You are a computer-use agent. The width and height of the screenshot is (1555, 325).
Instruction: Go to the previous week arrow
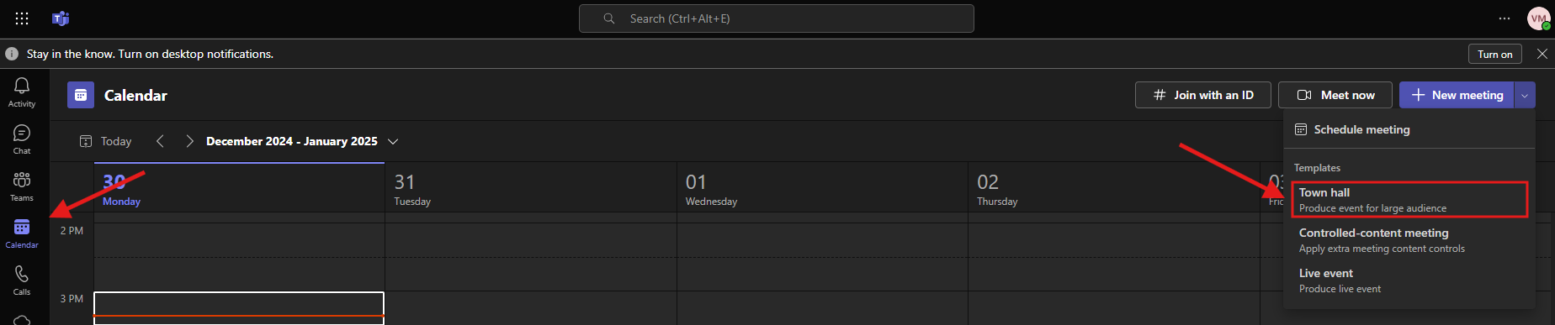160,141
